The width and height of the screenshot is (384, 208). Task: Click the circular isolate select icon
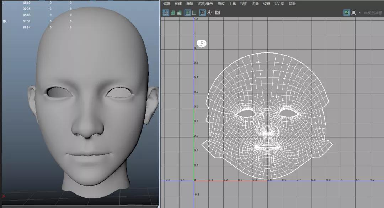(209, 12)
